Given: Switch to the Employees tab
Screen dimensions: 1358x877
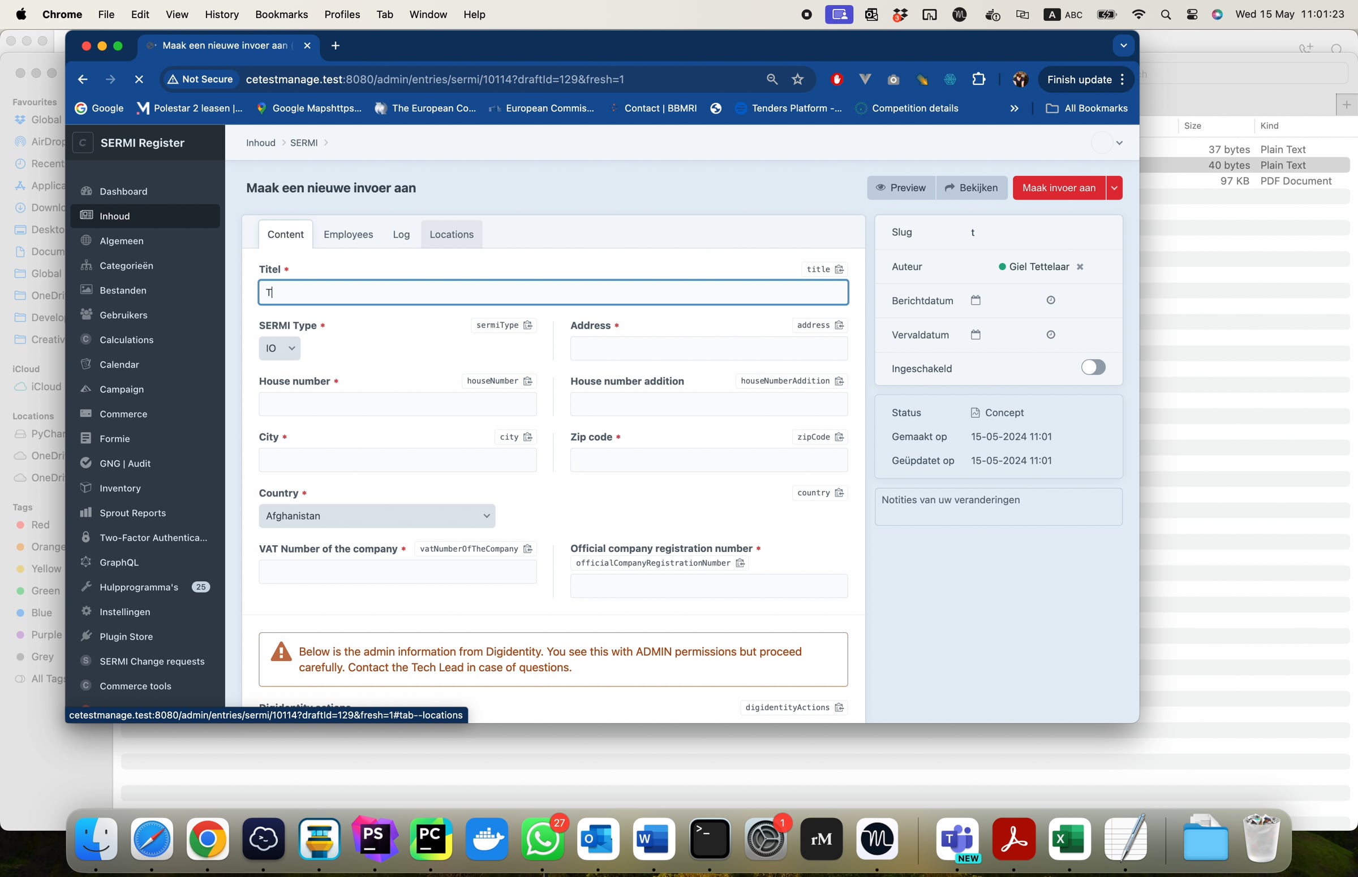Looking at the screenshot, I should 347,234.
